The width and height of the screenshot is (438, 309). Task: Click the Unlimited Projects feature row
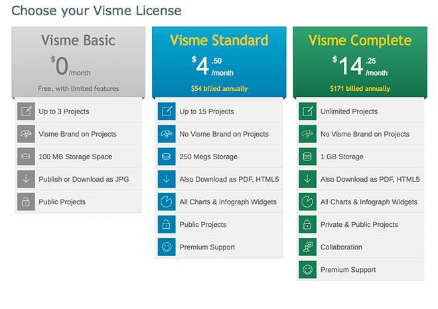(x=360, y=111)
